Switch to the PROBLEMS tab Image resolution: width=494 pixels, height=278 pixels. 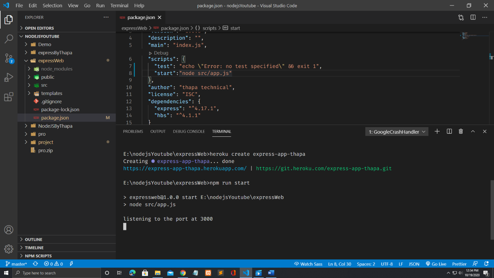(133, 131)
